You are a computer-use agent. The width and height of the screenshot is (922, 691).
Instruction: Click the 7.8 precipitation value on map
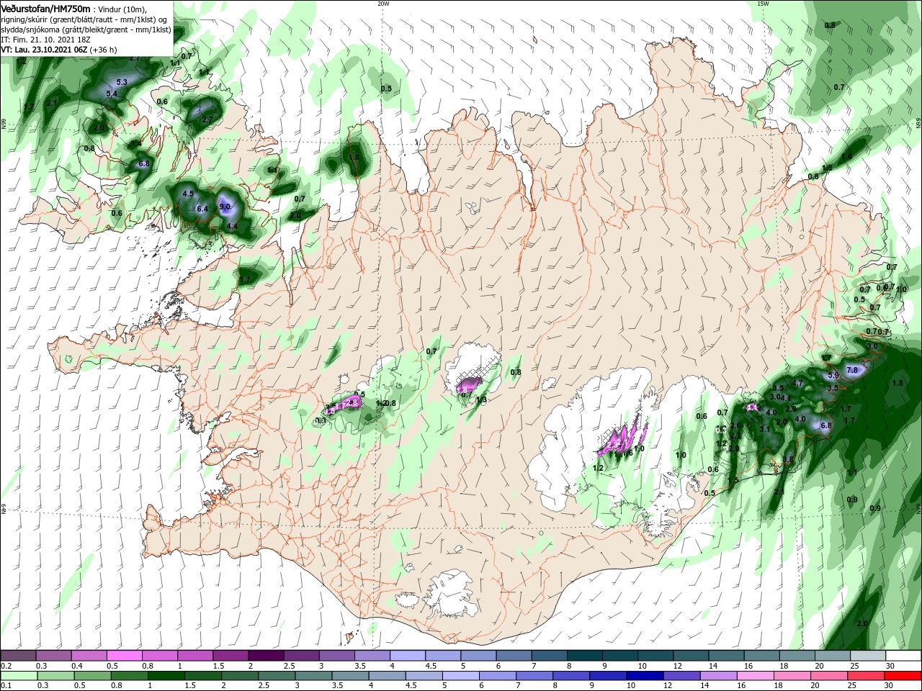853,370
